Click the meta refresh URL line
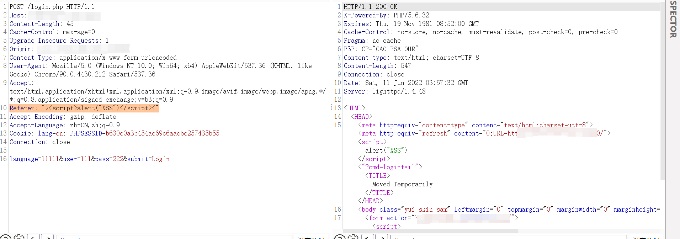Viewport: 680px width, 239px height. [x=484, y=133]
